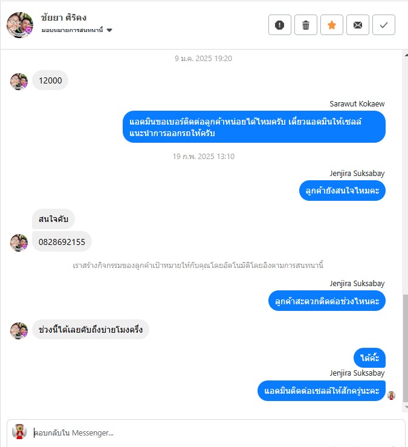The width and height of the screenshot is (408, 447).
Task: Click the scroll up arrow of chat
Action: [406, 55]
